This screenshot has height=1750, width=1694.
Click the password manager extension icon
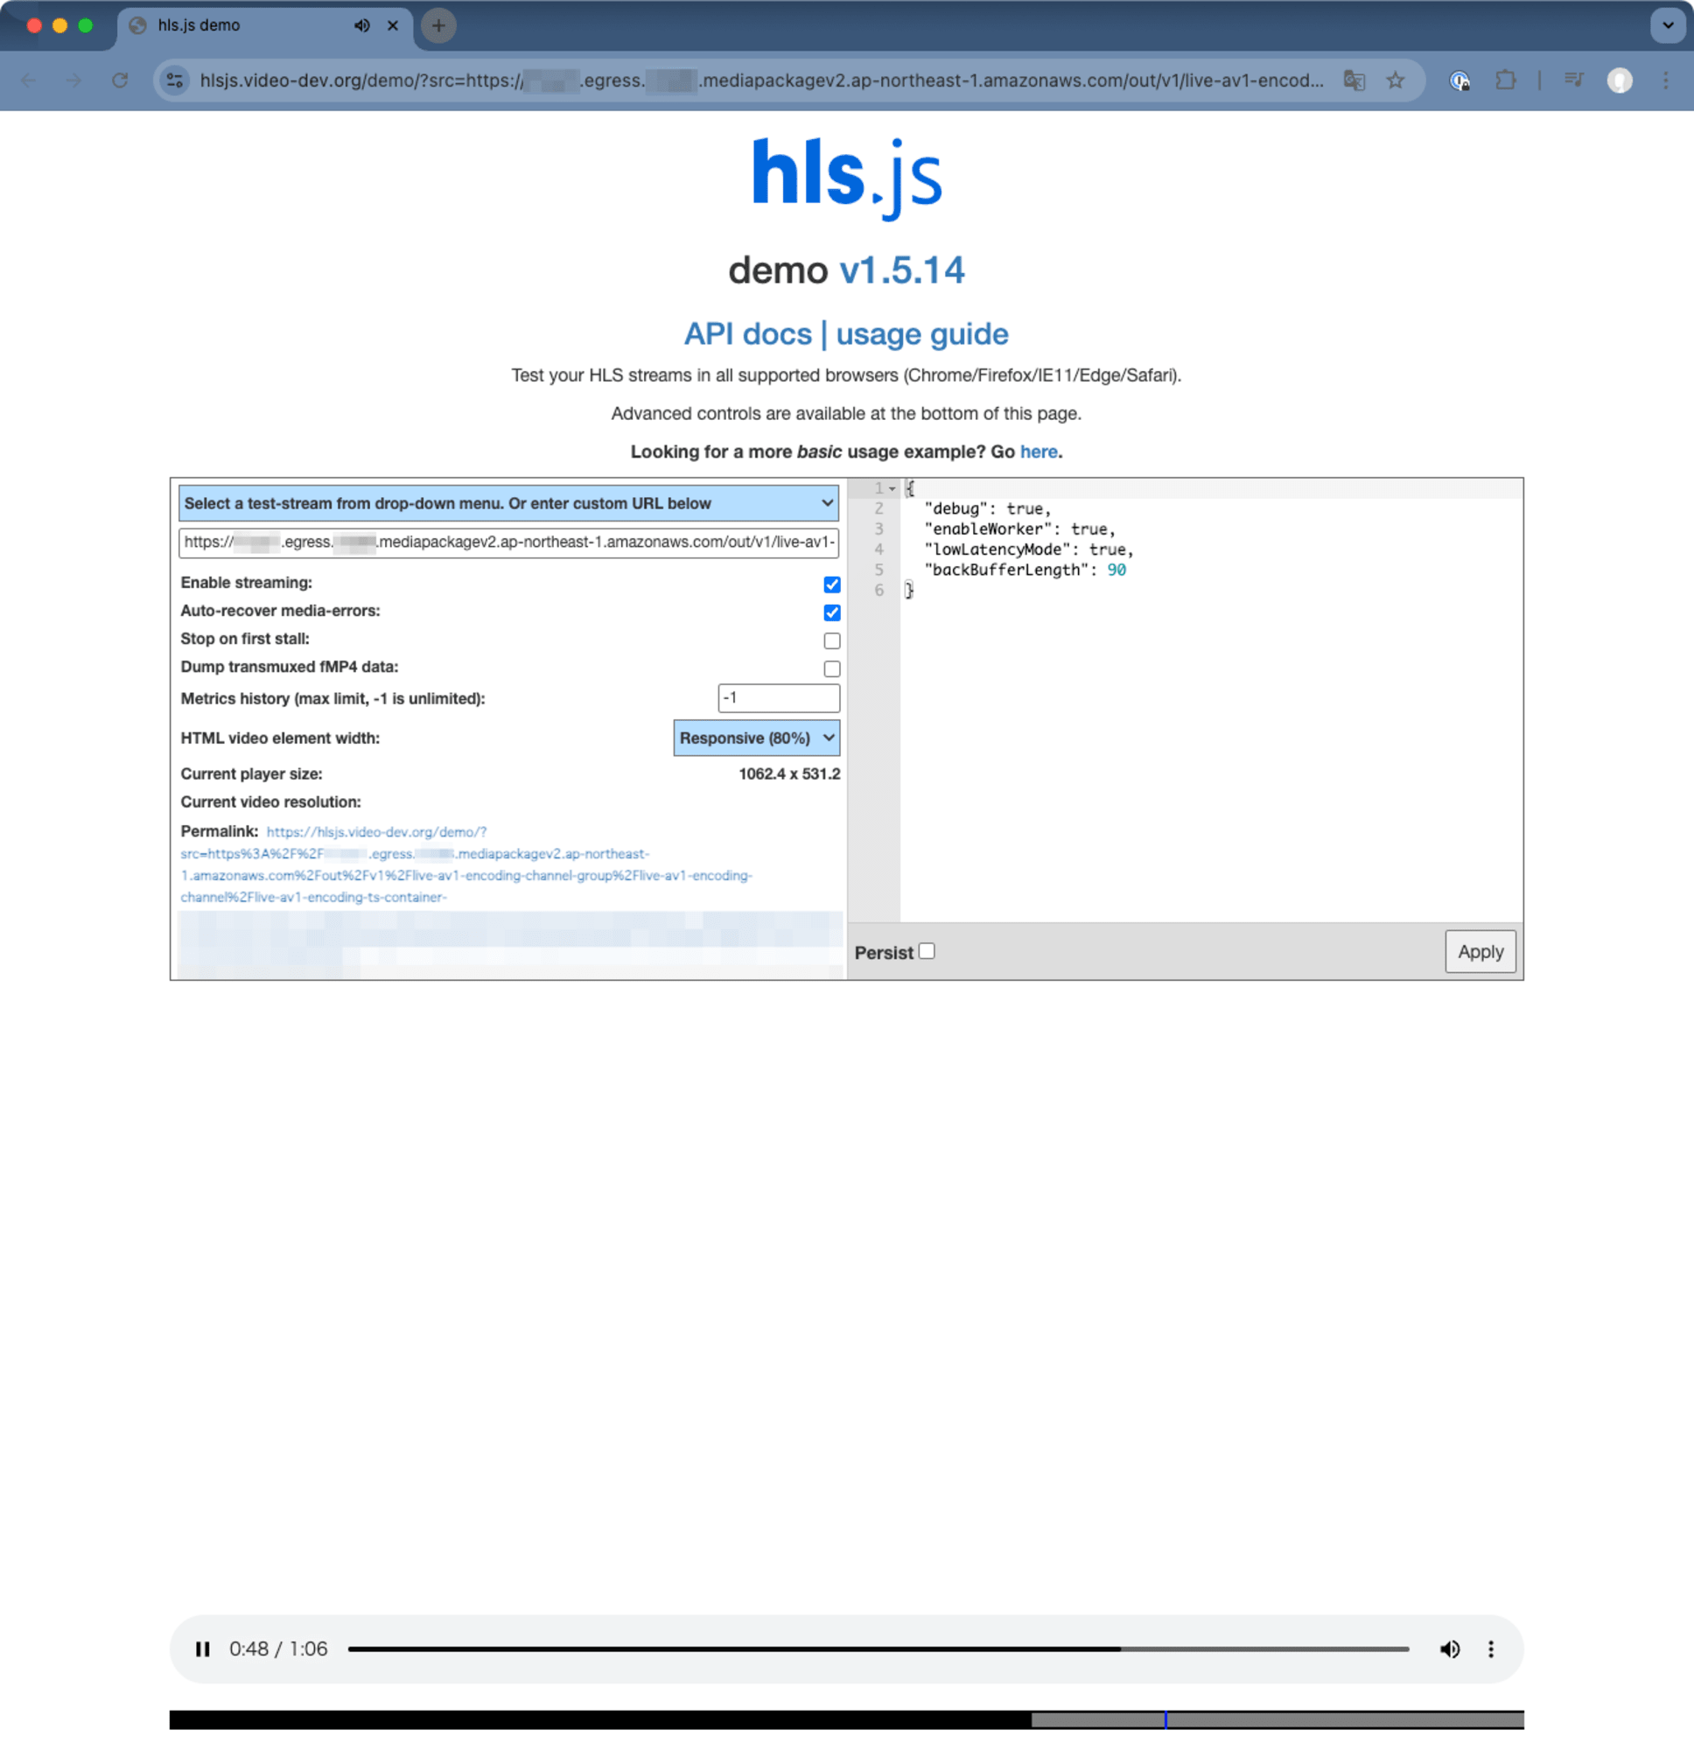click(1459, 80)
